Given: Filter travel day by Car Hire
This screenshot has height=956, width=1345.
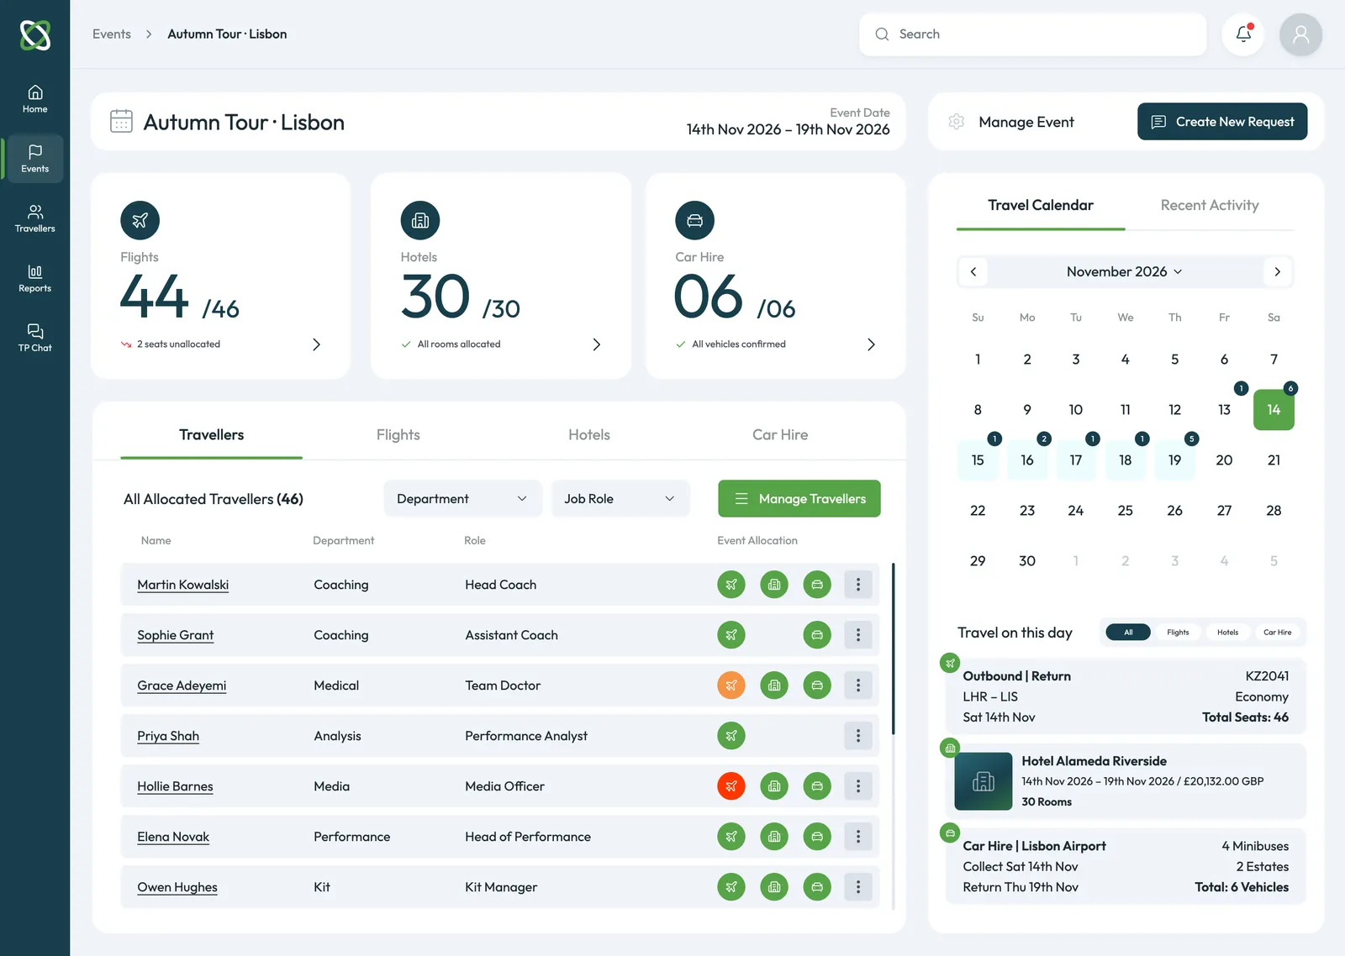Looking at the screenshot, I should point(1277,633).
